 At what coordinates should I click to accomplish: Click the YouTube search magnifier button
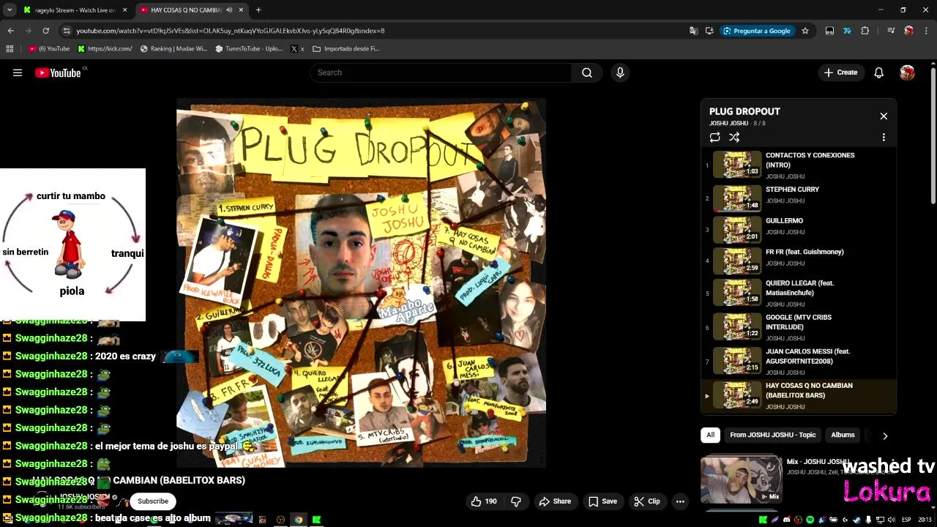pos(586,72)
